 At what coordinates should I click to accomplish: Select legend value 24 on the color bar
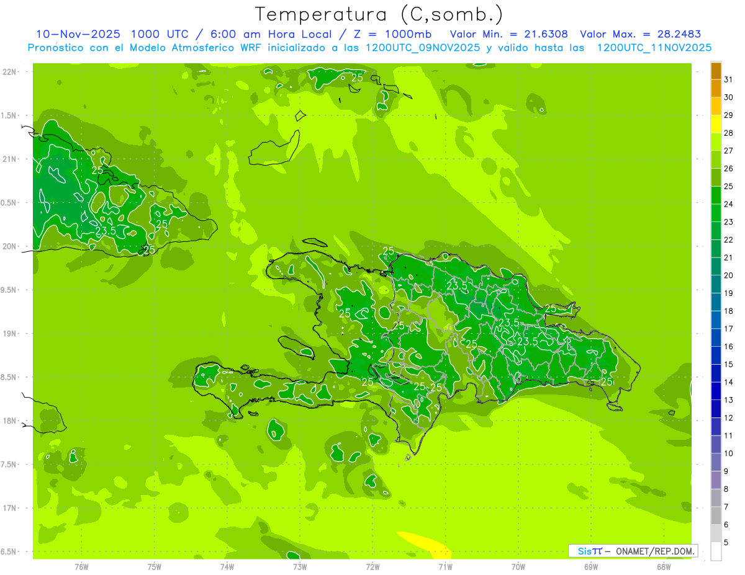click(729, 204)
